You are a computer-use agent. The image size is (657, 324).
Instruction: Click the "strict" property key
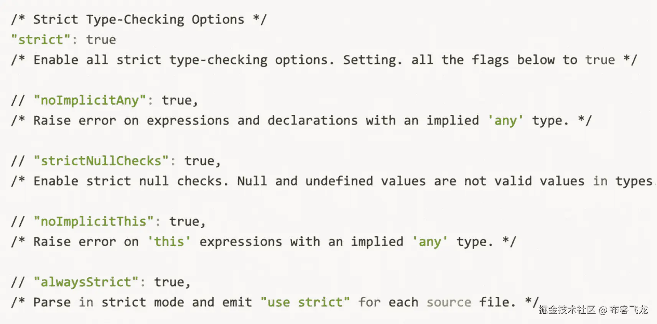(x=41, y=40)
